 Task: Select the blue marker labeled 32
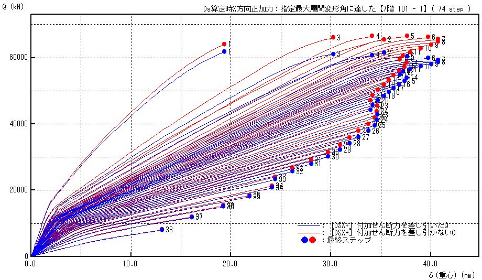292,171
